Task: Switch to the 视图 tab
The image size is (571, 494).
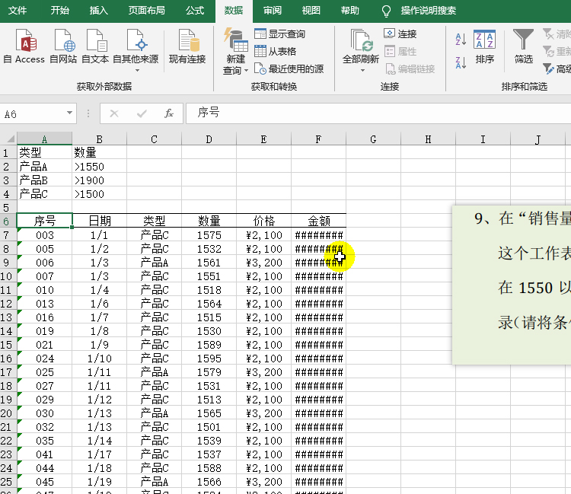Action: 311,11
